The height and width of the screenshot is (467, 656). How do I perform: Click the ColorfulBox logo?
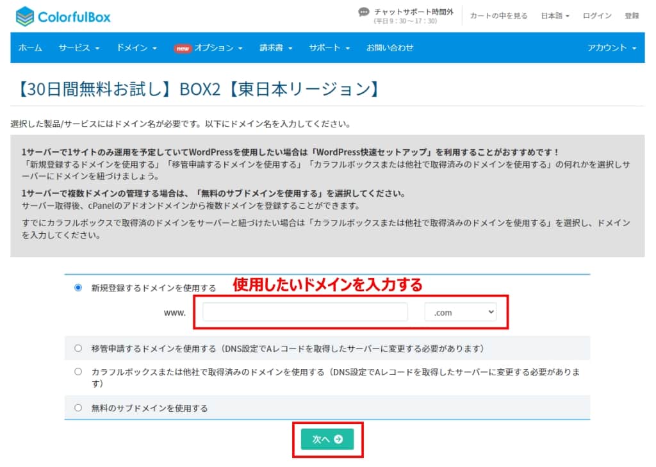63,17
